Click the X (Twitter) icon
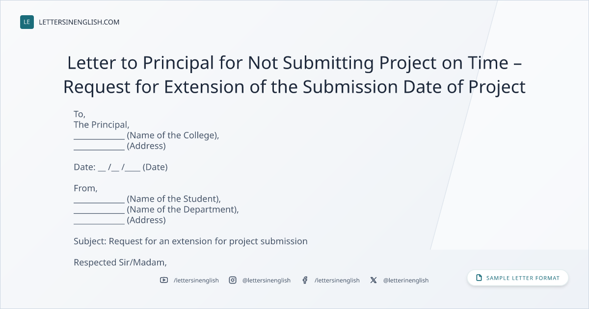The image size is (589, 309). 374,280
